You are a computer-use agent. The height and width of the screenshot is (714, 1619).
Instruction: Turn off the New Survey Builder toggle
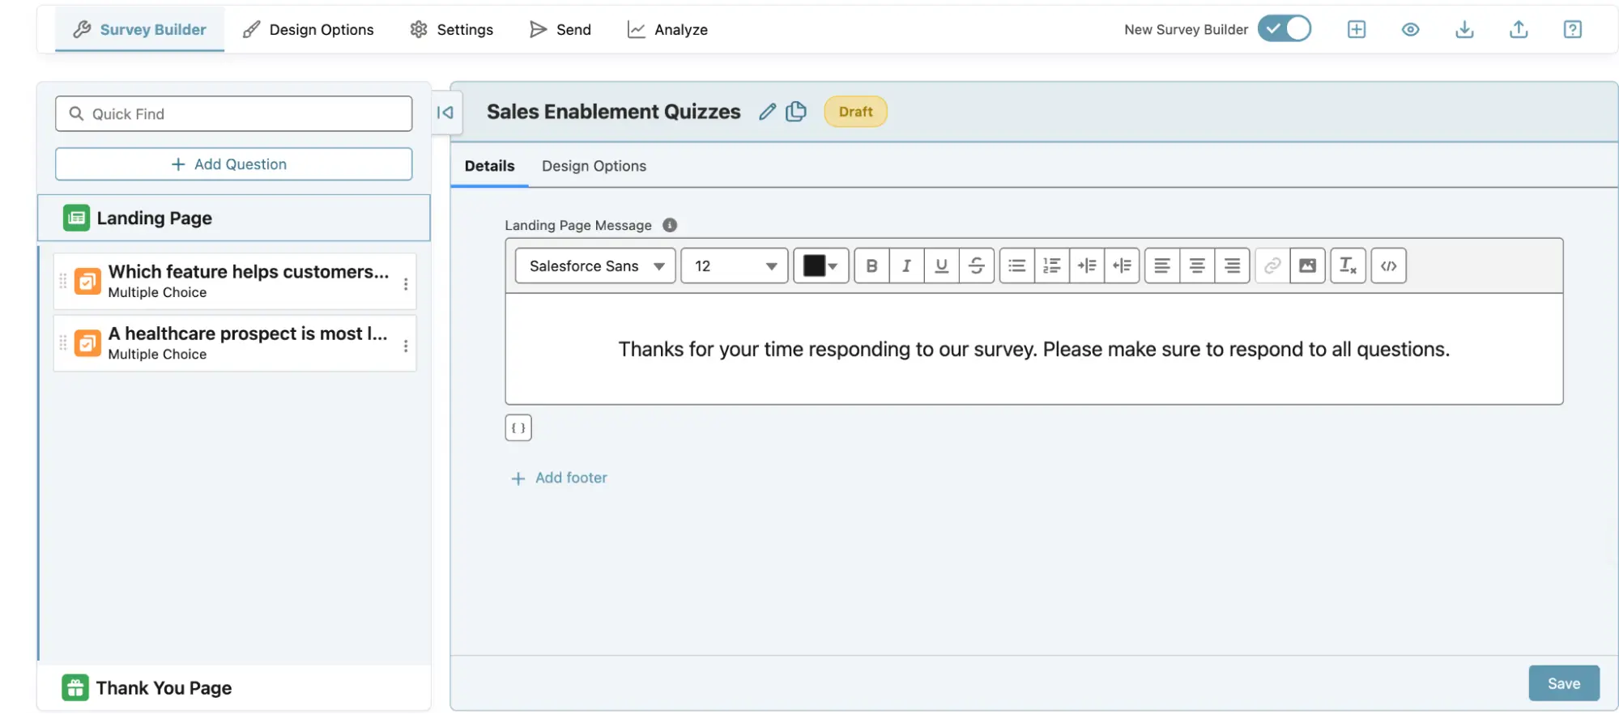(x=1284, y=29)
